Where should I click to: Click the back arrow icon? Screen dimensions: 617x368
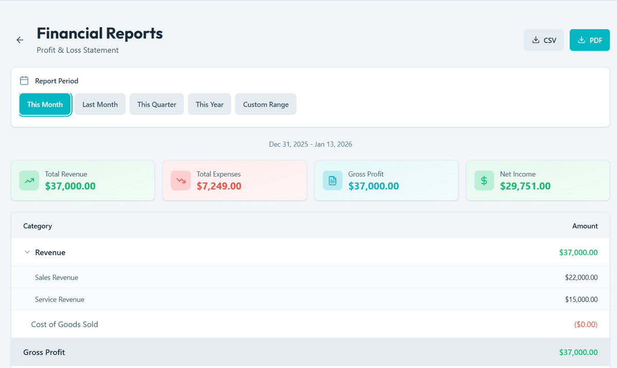click(20, 40)
